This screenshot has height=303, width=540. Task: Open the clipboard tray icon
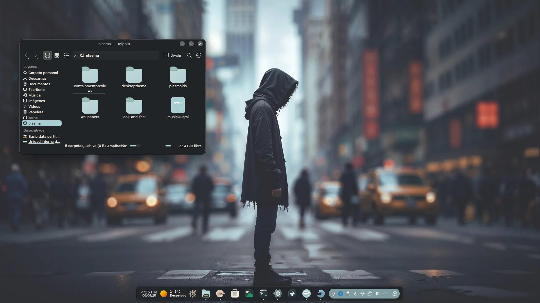tap(348, 294)
